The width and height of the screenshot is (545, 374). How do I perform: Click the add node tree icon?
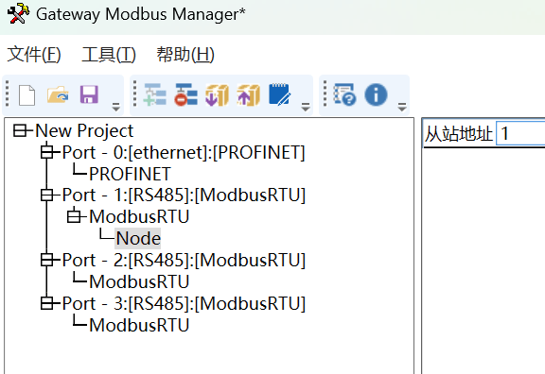(x=154, y=94)
